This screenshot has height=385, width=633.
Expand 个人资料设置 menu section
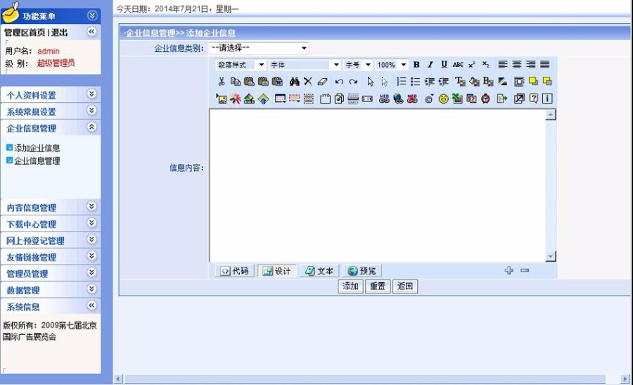click(92, 94)
